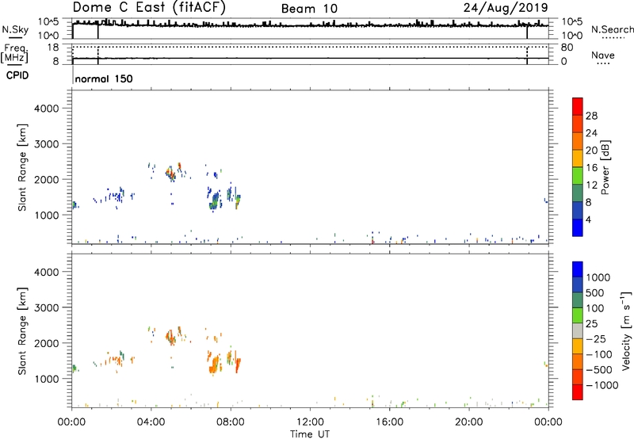Image resolution: width=634 pixels, height=439 pixels.
Task: Click the orange velocity cluster near 07:15 UT
Action: 214,364
